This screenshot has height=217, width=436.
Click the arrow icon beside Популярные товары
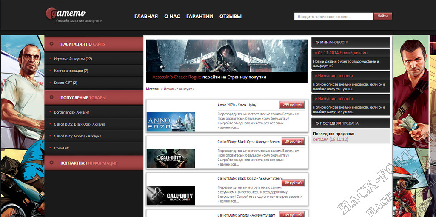[x=52, y=97]
